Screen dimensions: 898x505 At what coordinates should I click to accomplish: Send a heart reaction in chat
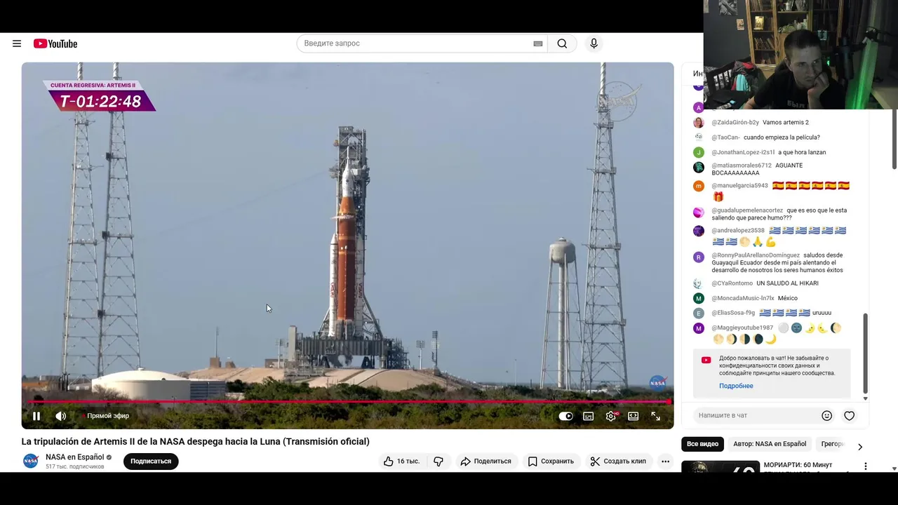click(849, 416)
